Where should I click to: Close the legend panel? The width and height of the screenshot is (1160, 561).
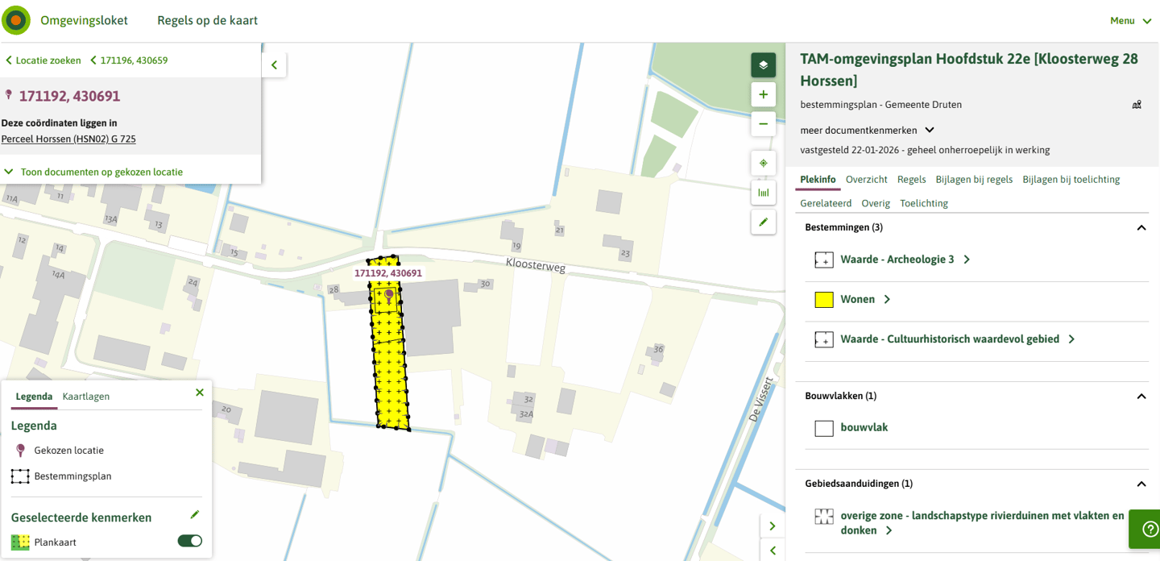(x=200, y=393)
